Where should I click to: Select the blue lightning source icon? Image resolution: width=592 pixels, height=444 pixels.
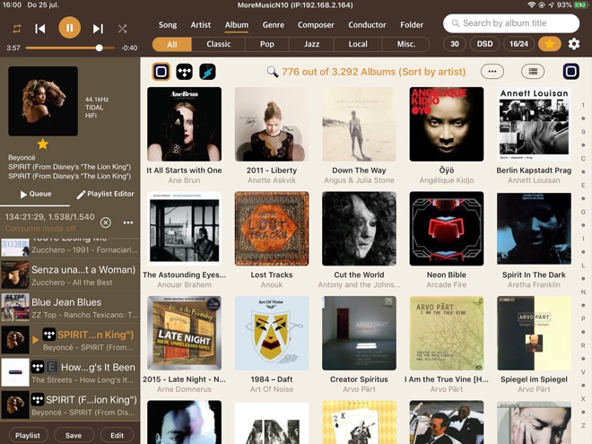point(207,72)
